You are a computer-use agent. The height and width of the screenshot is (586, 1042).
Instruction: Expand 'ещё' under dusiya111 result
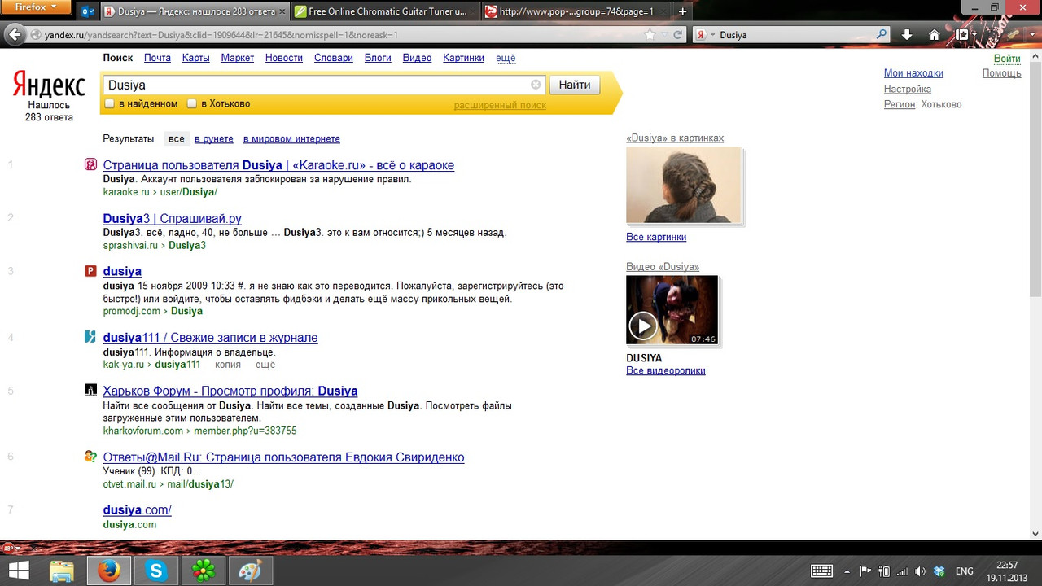(265, 364)
